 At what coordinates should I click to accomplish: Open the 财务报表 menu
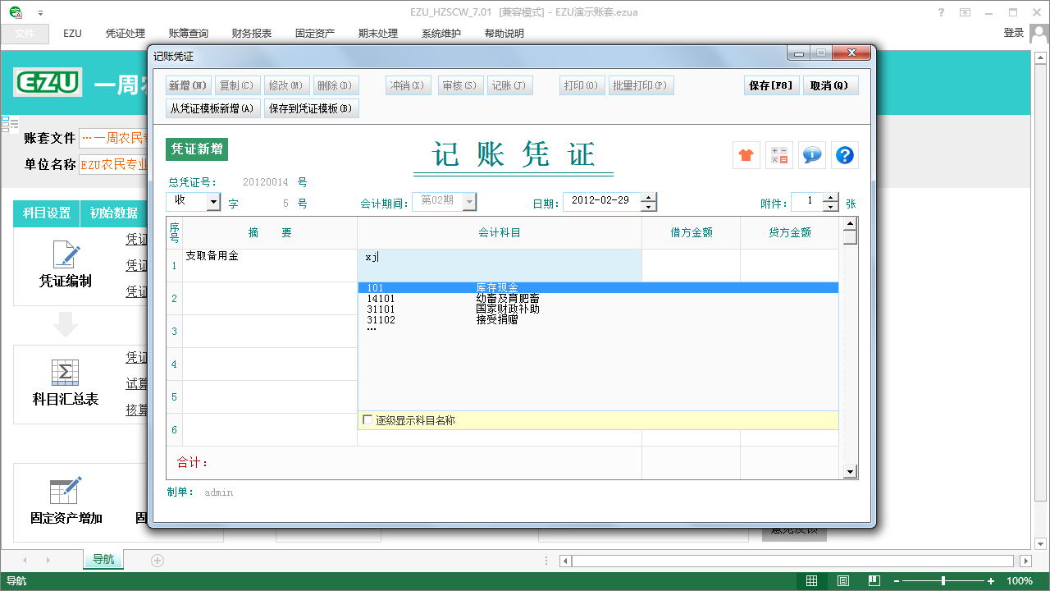252,34
